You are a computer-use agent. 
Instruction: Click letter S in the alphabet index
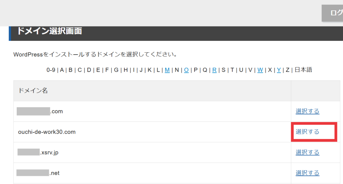tap(223, 70)
